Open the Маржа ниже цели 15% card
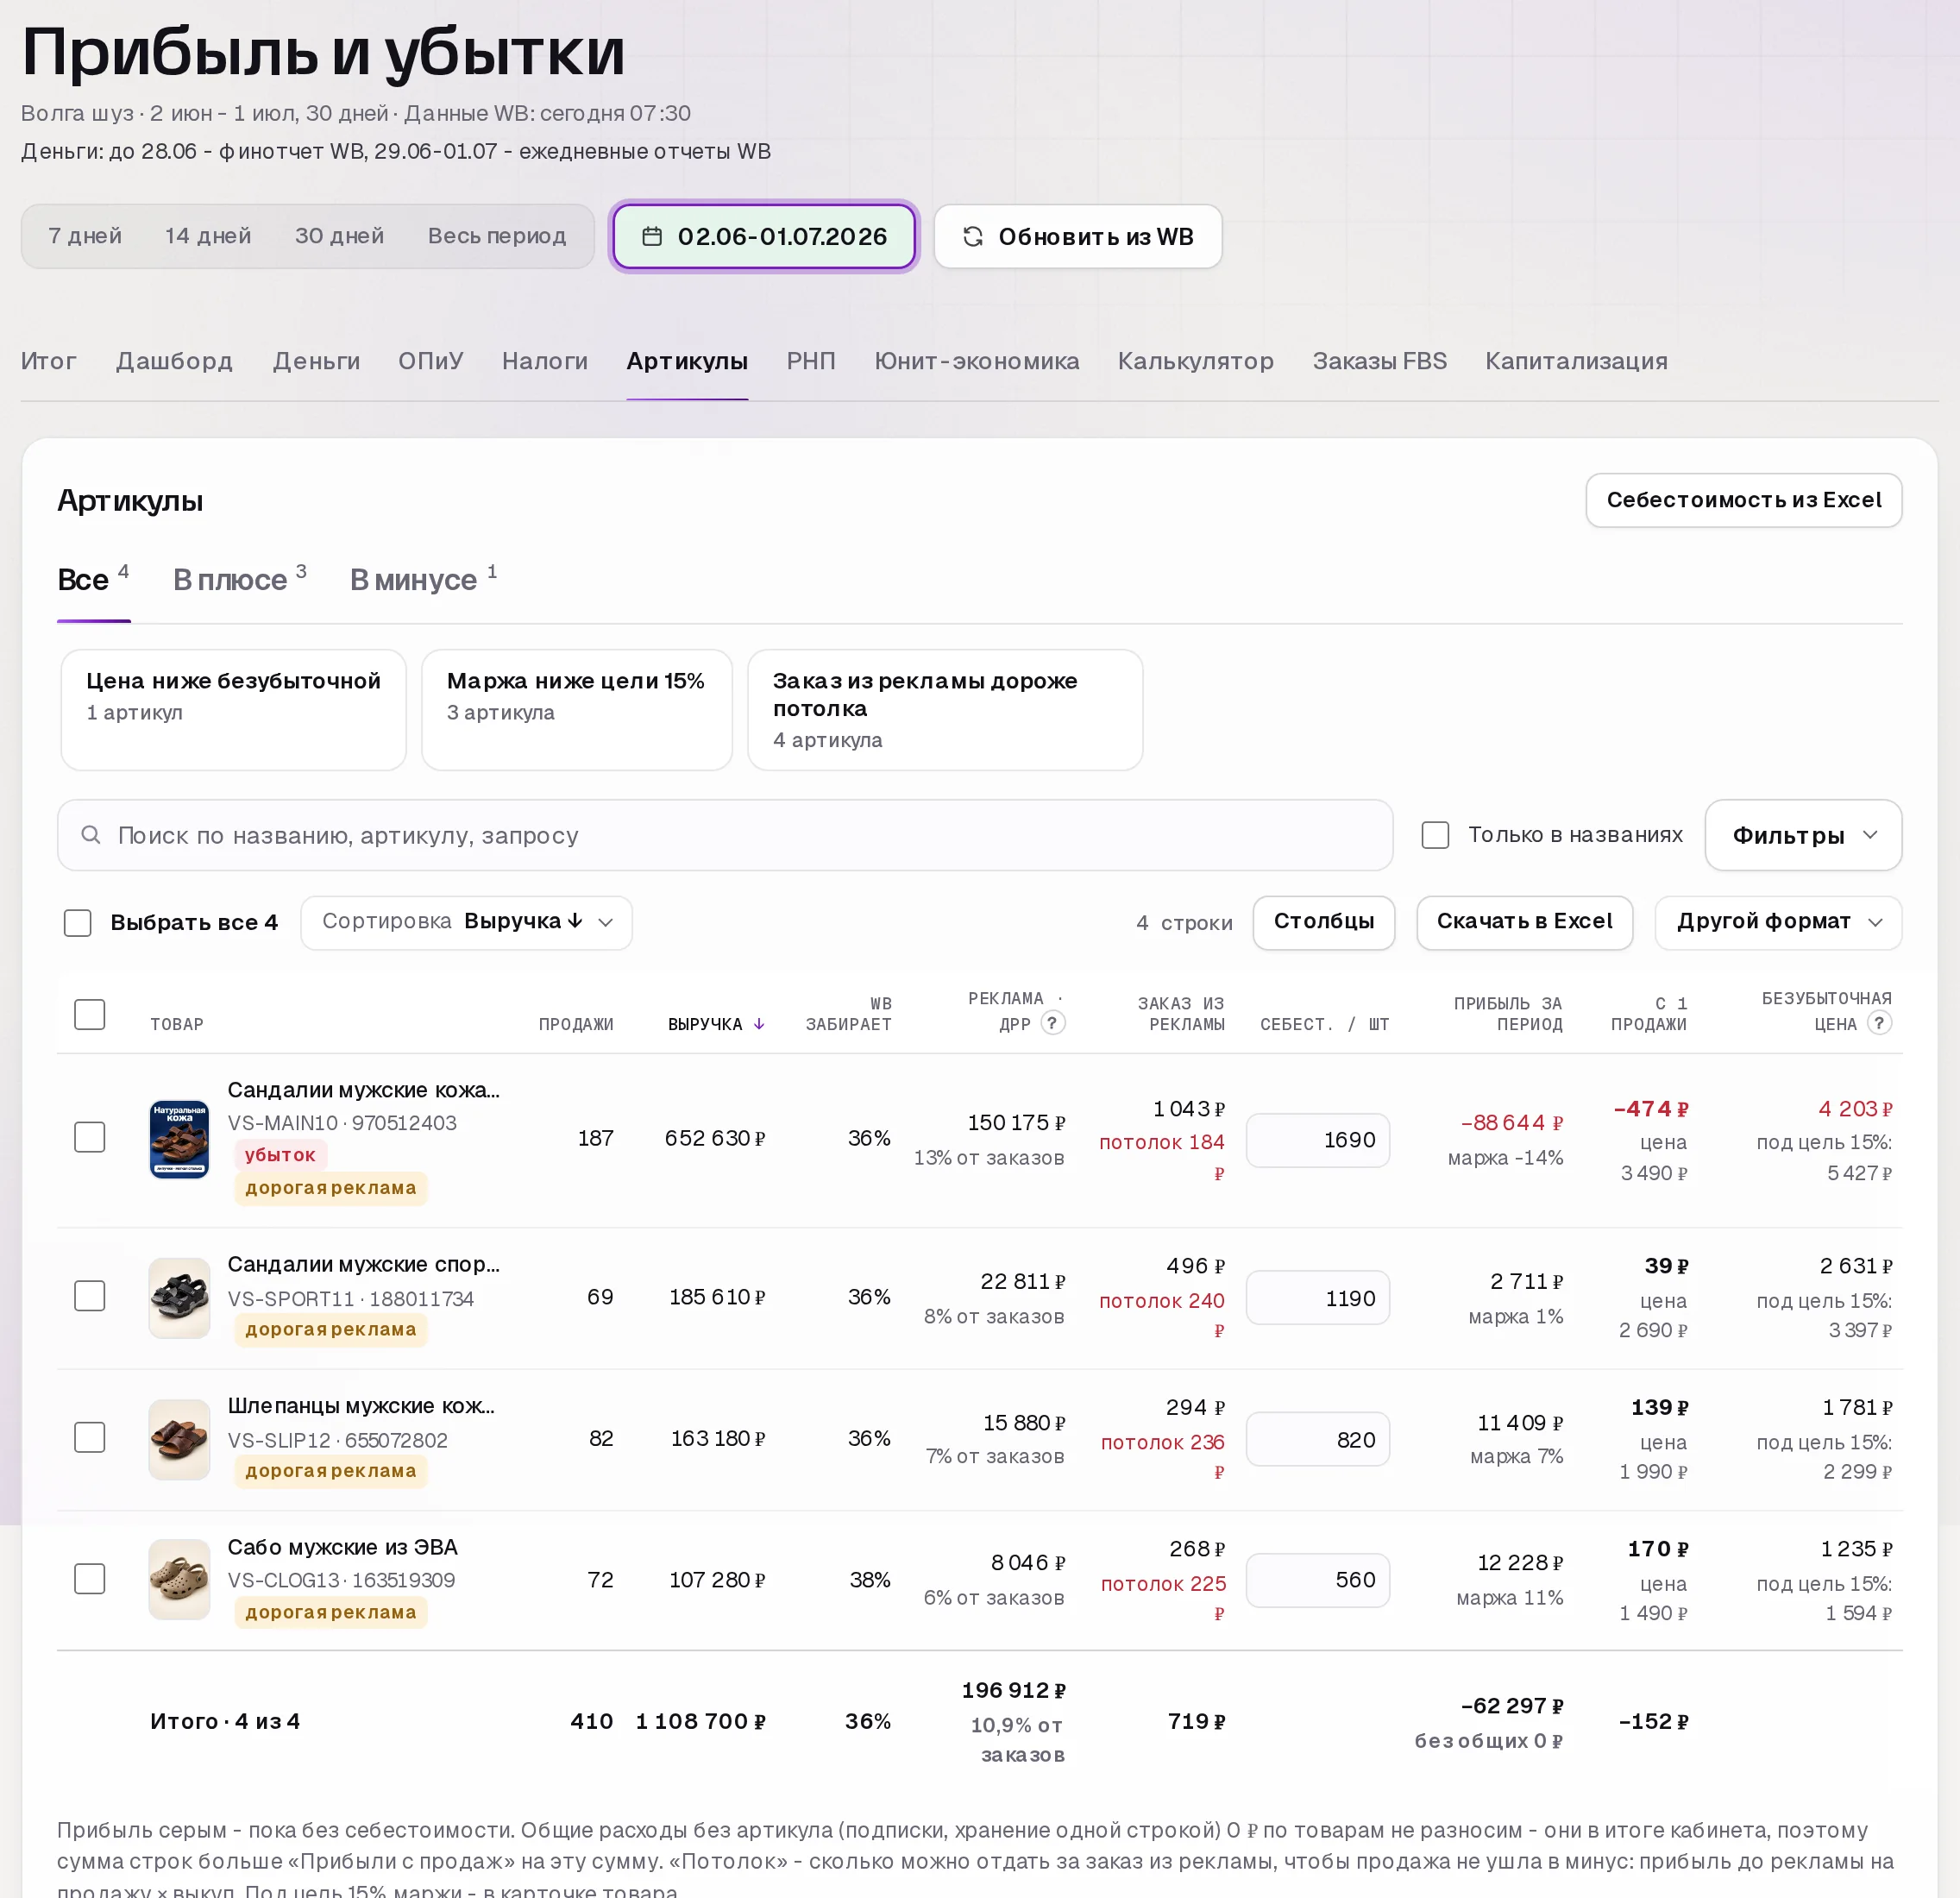 point(577,710)
